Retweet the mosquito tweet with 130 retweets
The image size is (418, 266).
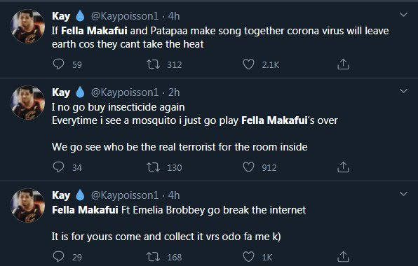click(x=154, y=167)
